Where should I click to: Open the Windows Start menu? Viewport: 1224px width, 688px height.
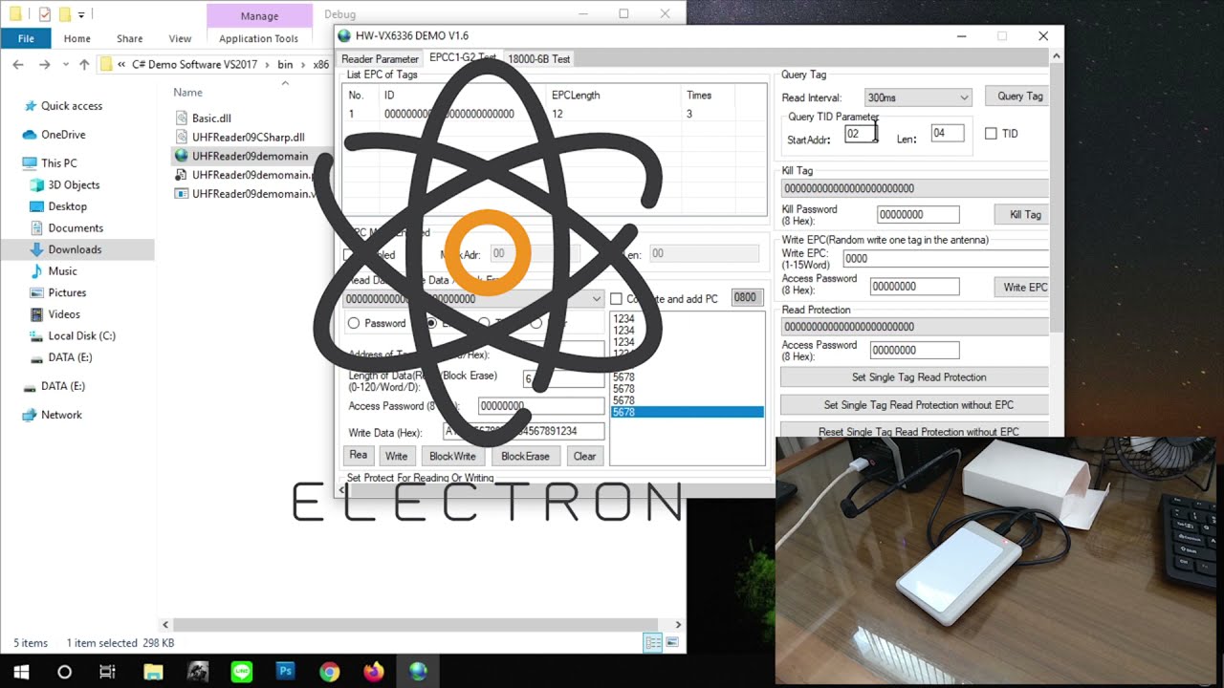tap(21, 672)
